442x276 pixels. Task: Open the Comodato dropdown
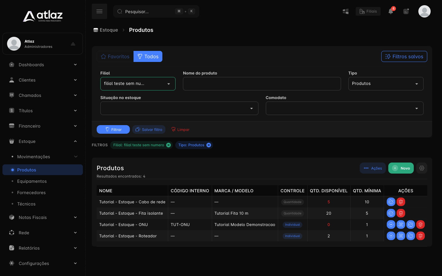[x=345, y=108]
